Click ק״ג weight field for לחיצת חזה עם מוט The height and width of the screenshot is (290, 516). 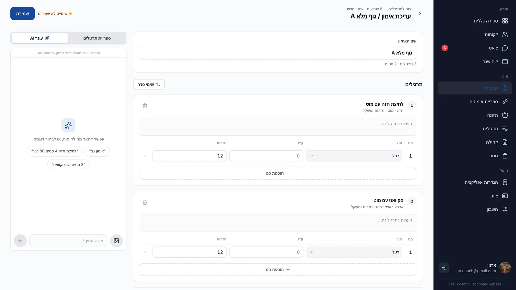266,156
